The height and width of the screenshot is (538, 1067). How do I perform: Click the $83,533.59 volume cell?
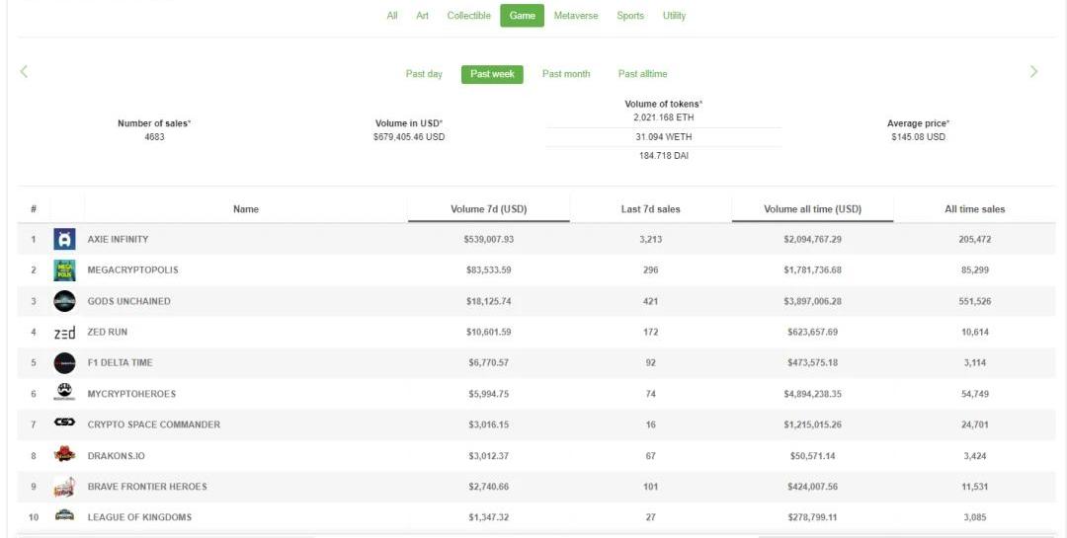tap(489, 270)
